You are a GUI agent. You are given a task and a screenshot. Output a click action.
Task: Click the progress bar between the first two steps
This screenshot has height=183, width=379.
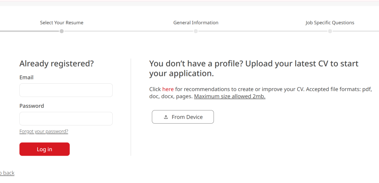point(129,31)
